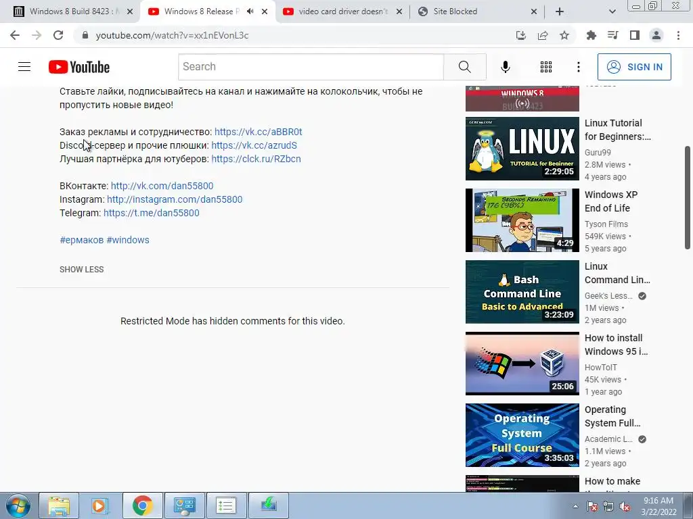The height and width of the screenshot is (519, 693).
Task: Open Windows Explorer from taskbar
Action: point(60,505)
